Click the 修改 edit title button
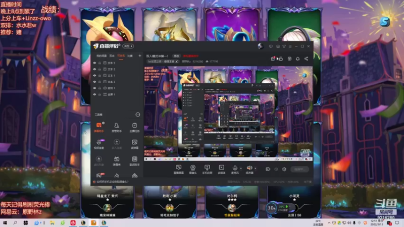The width and height of the screenshot is (404, 227). tap(176, 56)
